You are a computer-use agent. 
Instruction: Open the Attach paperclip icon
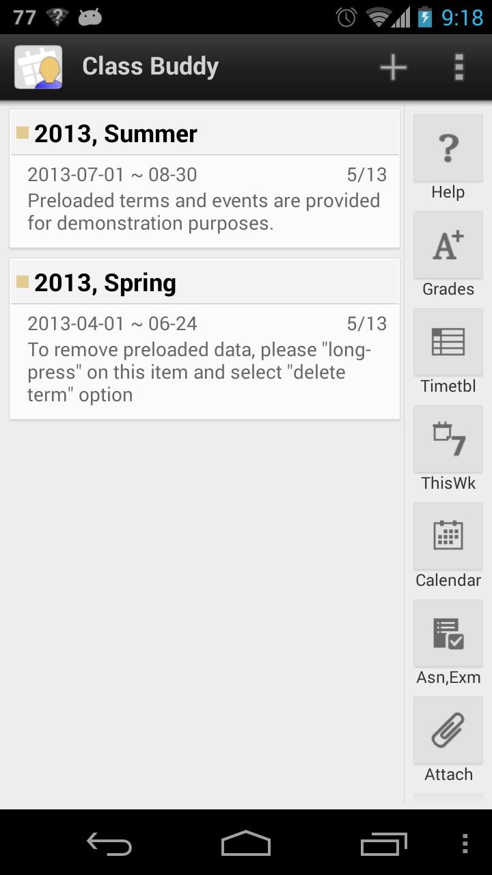coord(448,731)
